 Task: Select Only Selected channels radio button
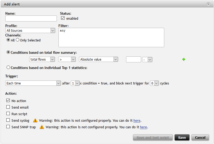(x=18, y=40)
